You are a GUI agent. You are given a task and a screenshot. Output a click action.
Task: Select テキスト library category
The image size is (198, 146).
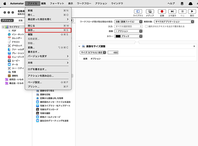(x=14, y=42)
